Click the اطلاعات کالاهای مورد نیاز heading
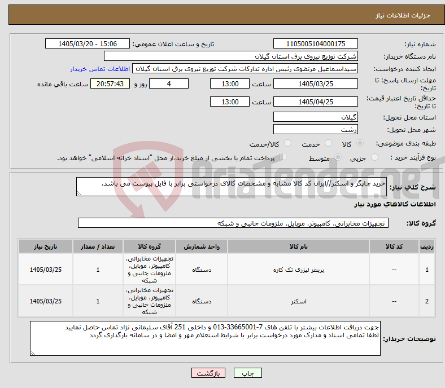 click(x=395, y=204)
